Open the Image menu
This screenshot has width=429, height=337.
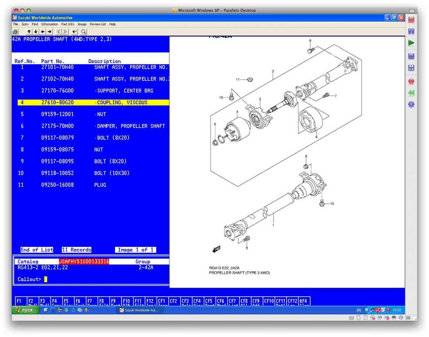[82, 24]
